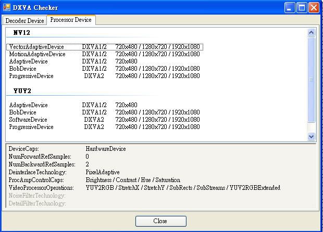This screenshot has width=323, height=232.
Task: Click the Close button
Action: pos(161,221)
